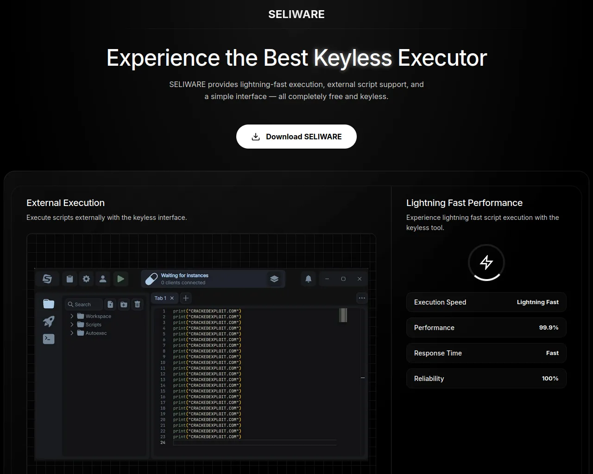Click the Download SELIWARE button
Screen dimensions: 593x474
tap(296, 137)
